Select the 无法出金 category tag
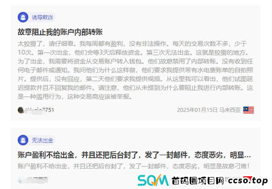 42,140
